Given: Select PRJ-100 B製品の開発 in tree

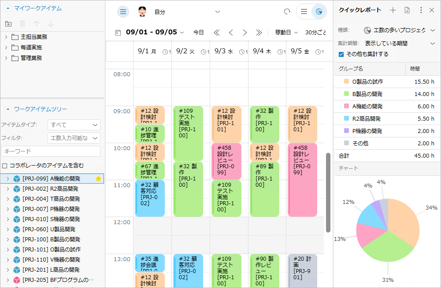Looking at the screenshot, I should pos(51,239).
